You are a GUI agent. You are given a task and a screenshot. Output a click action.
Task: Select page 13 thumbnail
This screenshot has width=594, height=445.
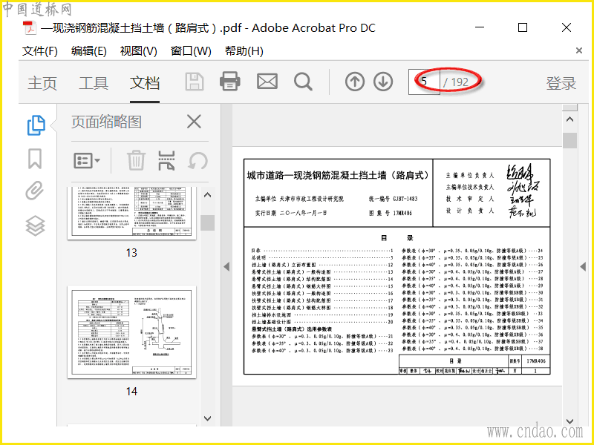132,213
